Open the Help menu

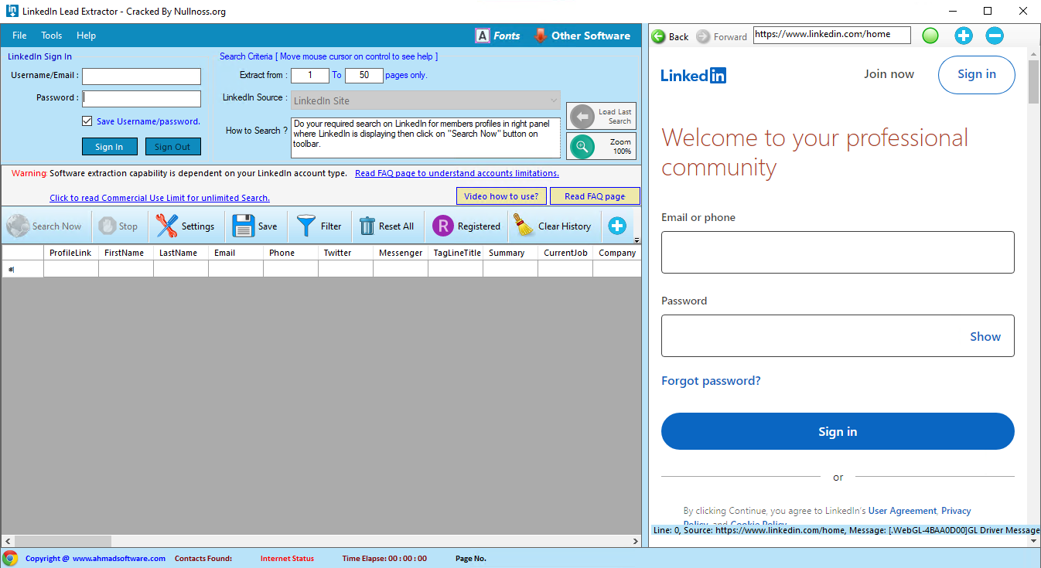86,36
